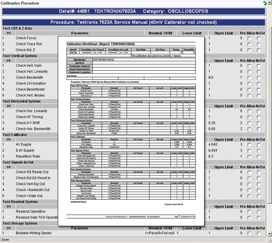Click the 'Repetition Rate' parameter text
This screenshot has height=243, width=272.
pos(28,156)
